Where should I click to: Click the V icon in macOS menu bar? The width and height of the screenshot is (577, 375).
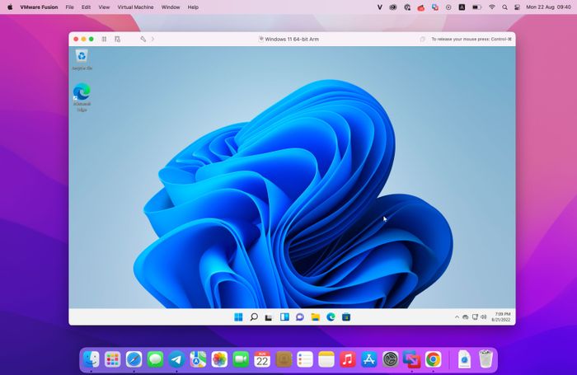[380, 7]
